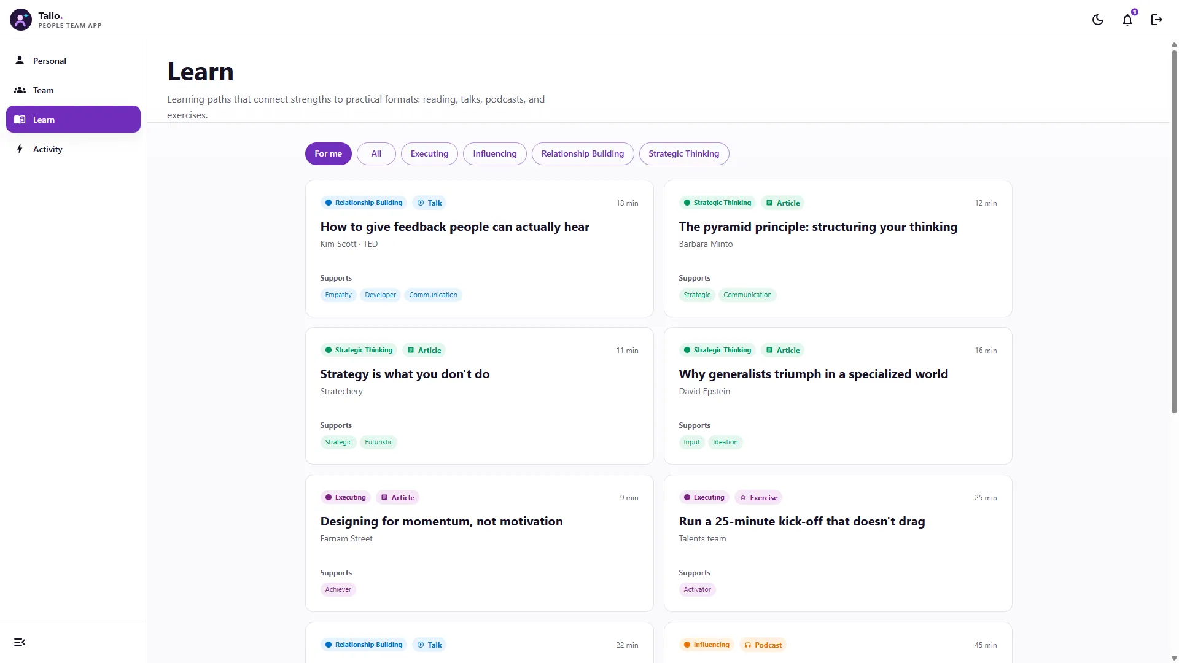Open Personal in sidebar
This screenshot has width=1179, height=663.
pyautogui.click(x=73, y=61)
